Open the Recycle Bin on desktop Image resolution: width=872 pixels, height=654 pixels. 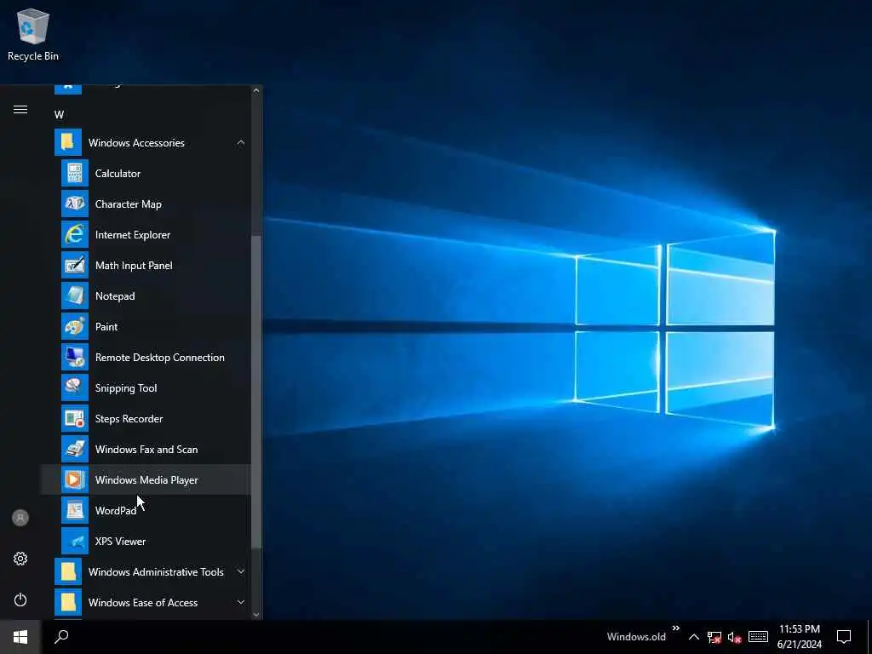pyautogui.click(x=33, y=34)
